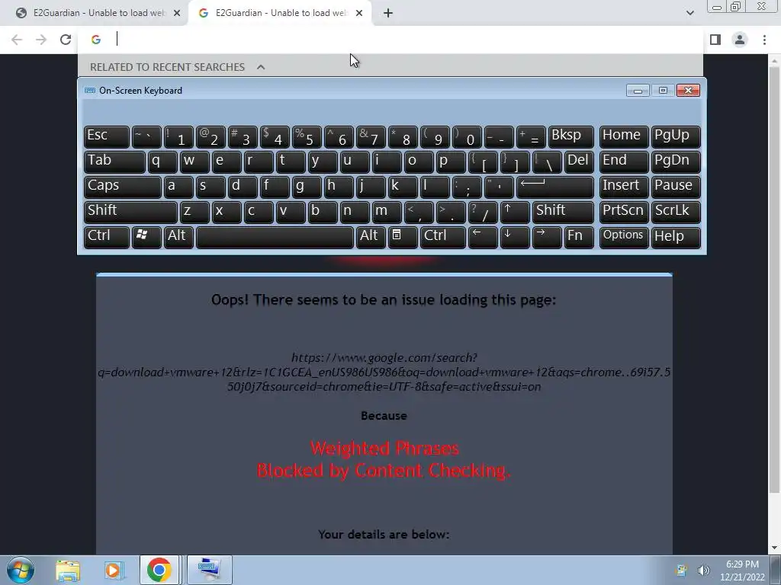The height and width of the screenshot is (585, 781).
Task: Click the letter m key
Action: pyautogui.click(x=387, y=212)
